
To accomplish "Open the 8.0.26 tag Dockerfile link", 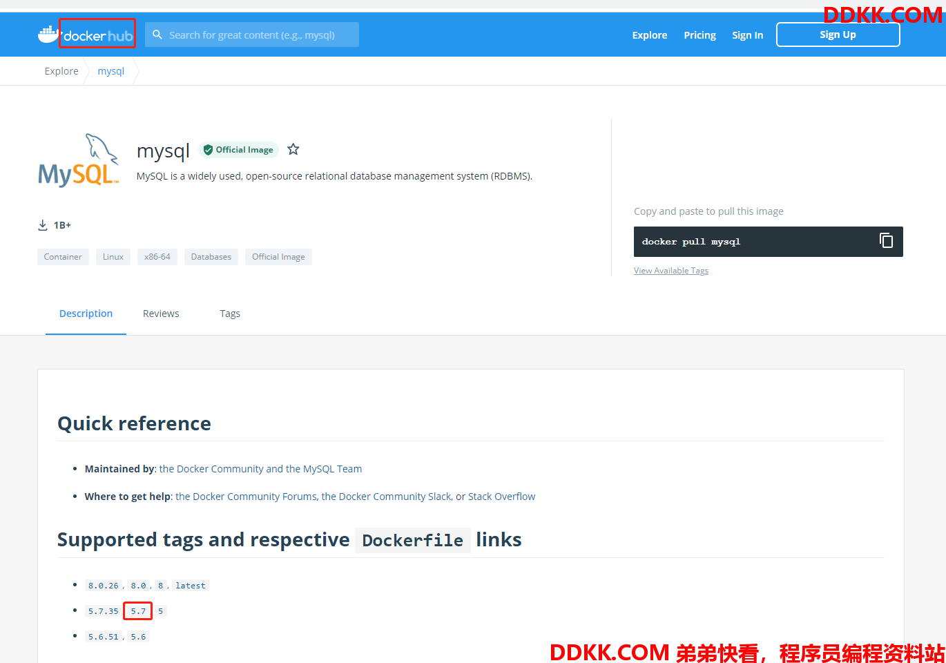I will pos(104,586).
